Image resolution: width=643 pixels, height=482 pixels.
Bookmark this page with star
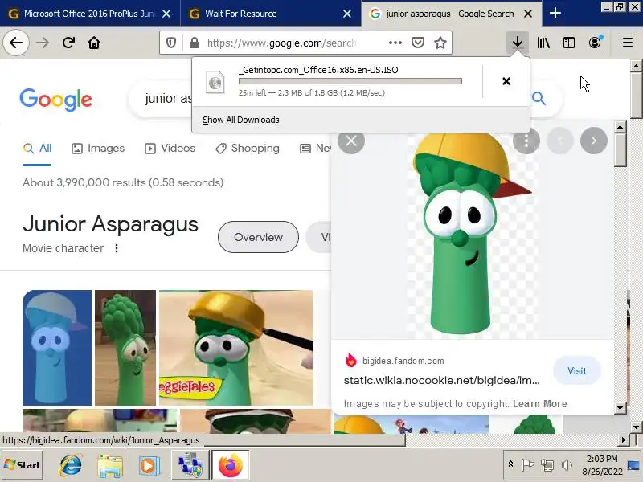pyautogui.click(x=440, y=43)
